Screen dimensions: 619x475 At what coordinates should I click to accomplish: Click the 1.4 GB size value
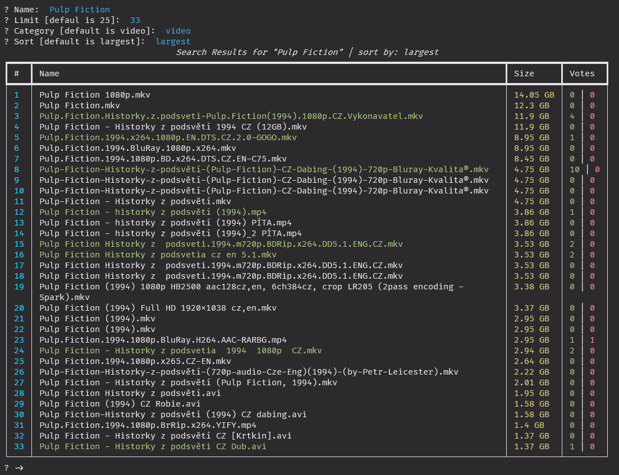point(529,425)
